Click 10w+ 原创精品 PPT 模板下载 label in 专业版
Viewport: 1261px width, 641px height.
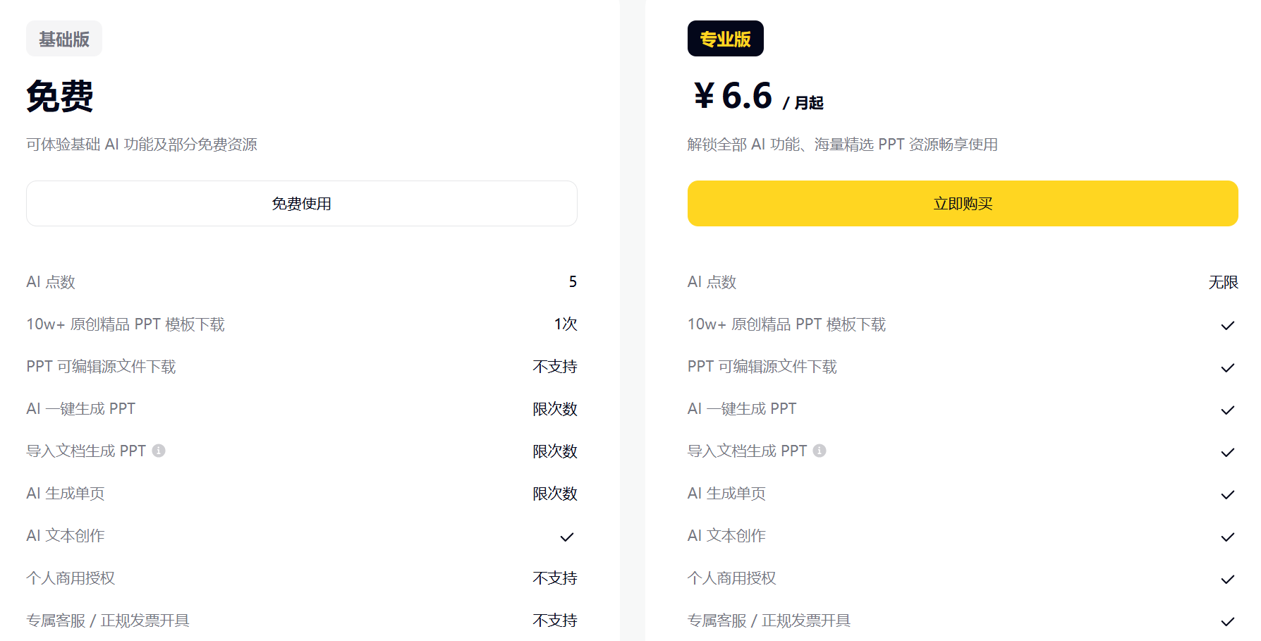click(787, 324)
